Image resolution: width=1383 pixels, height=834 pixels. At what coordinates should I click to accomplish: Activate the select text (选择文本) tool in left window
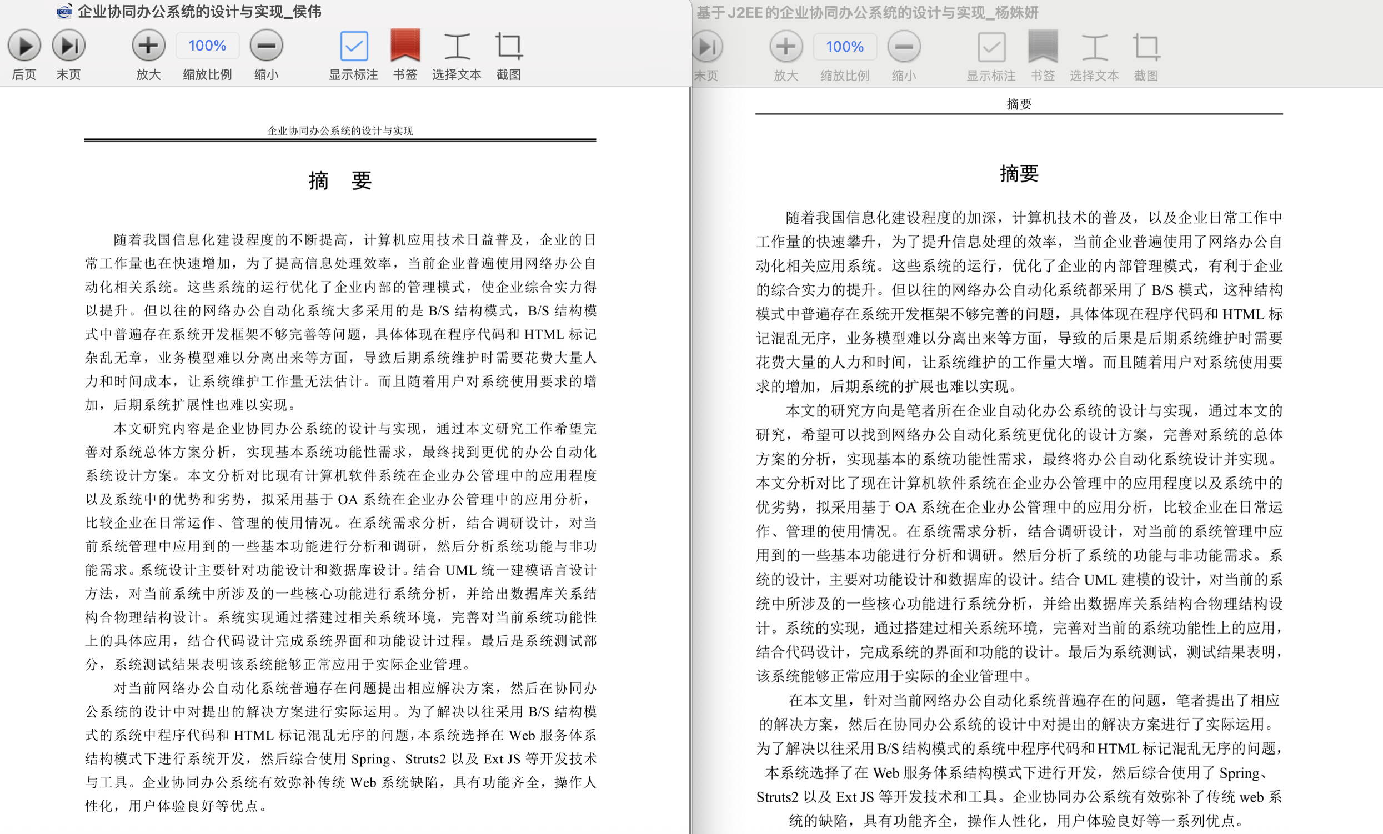[457, 46]
